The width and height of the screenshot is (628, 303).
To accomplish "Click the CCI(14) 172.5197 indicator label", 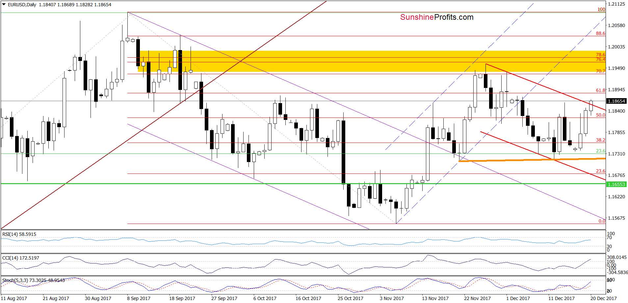I will pyautogui.click(x=20, y=258).
